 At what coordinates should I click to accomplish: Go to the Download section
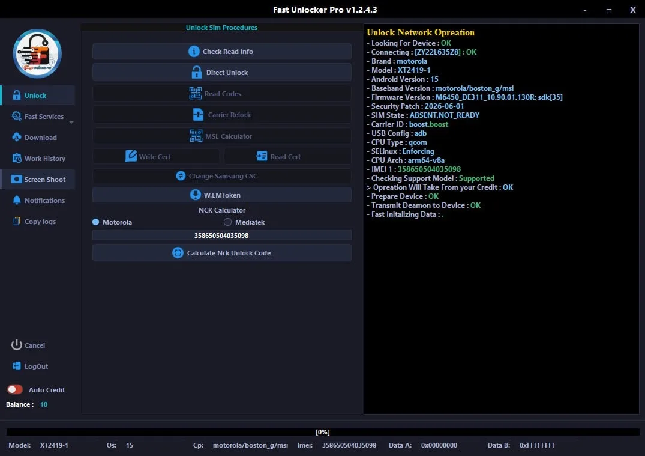[x=37, y=137]
